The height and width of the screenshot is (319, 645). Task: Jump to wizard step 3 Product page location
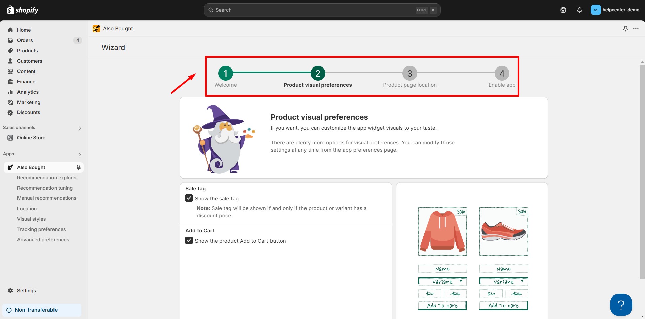click(409, 74)
